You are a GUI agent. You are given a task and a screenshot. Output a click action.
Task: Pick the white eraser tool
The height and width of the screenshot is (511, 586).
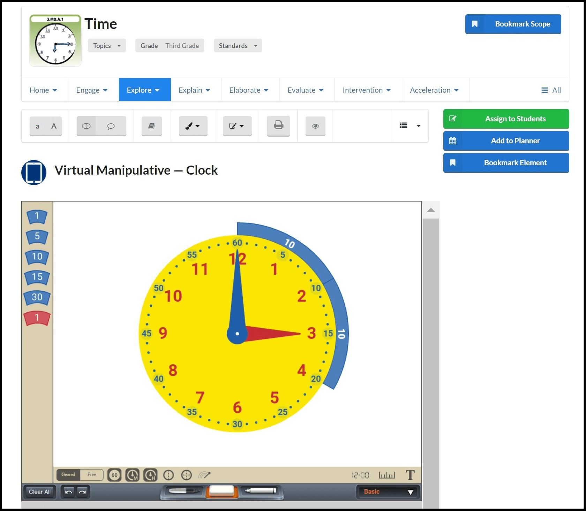pyautogui.click(x=221, y=491)
